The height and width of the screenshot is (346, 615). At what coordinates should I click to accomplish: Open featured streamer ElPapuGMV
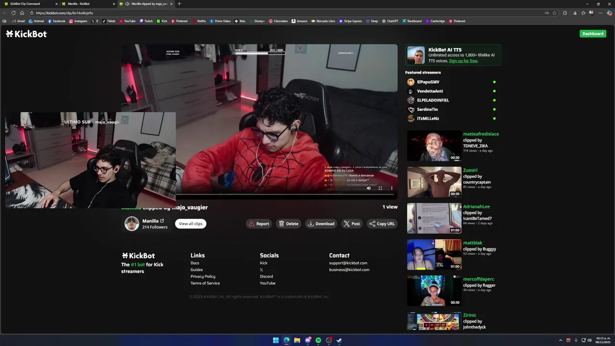tap(428, 82)
